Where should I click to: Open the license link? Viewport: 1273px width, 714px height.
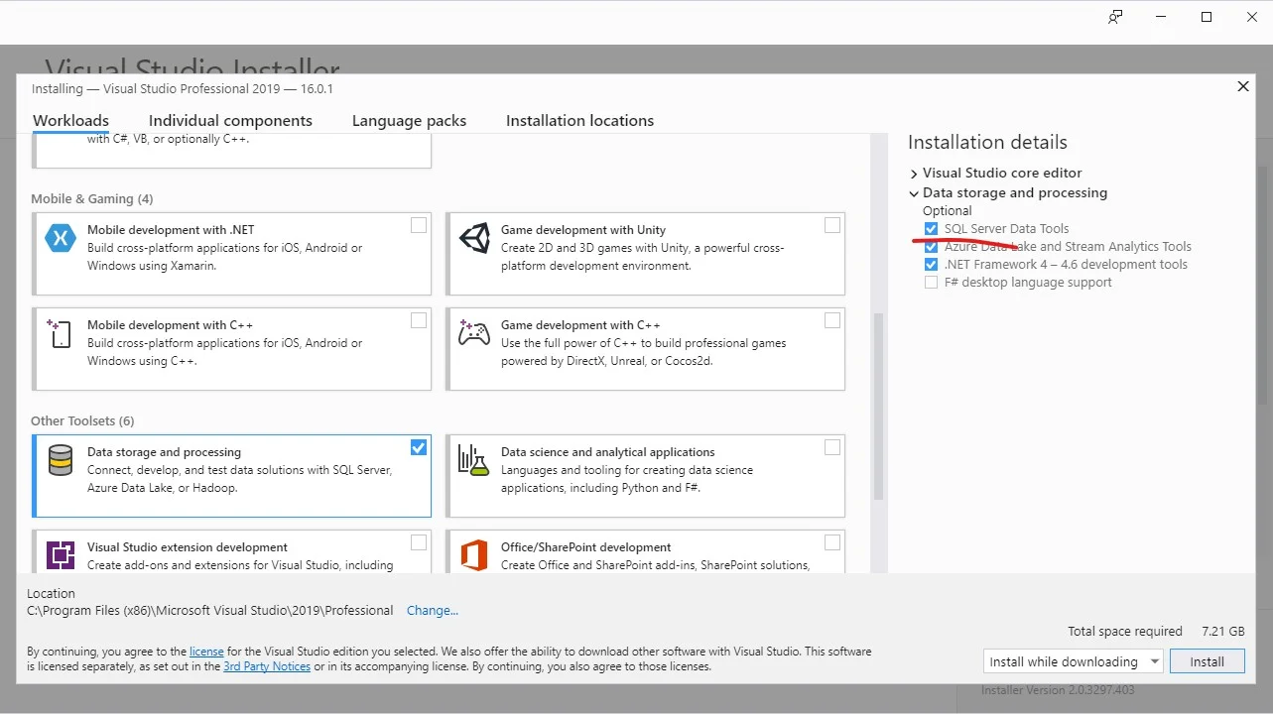206,652
